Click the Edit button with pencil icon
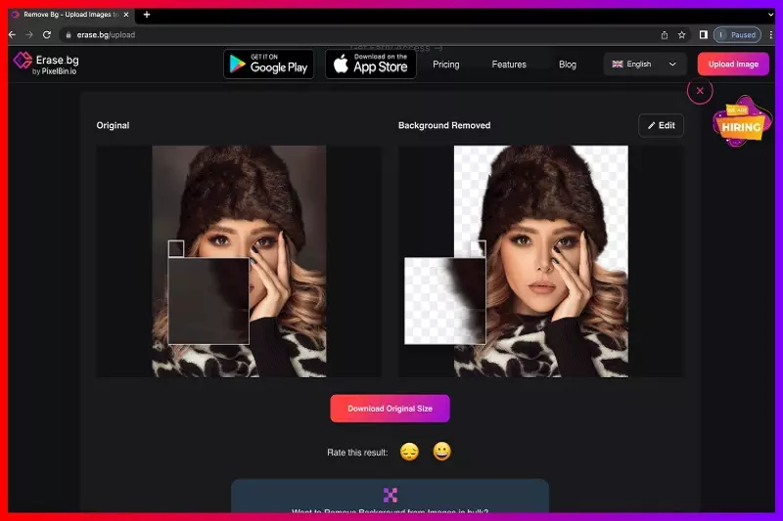The height and width of the screenshot is (521, 783). click(662, 126)
